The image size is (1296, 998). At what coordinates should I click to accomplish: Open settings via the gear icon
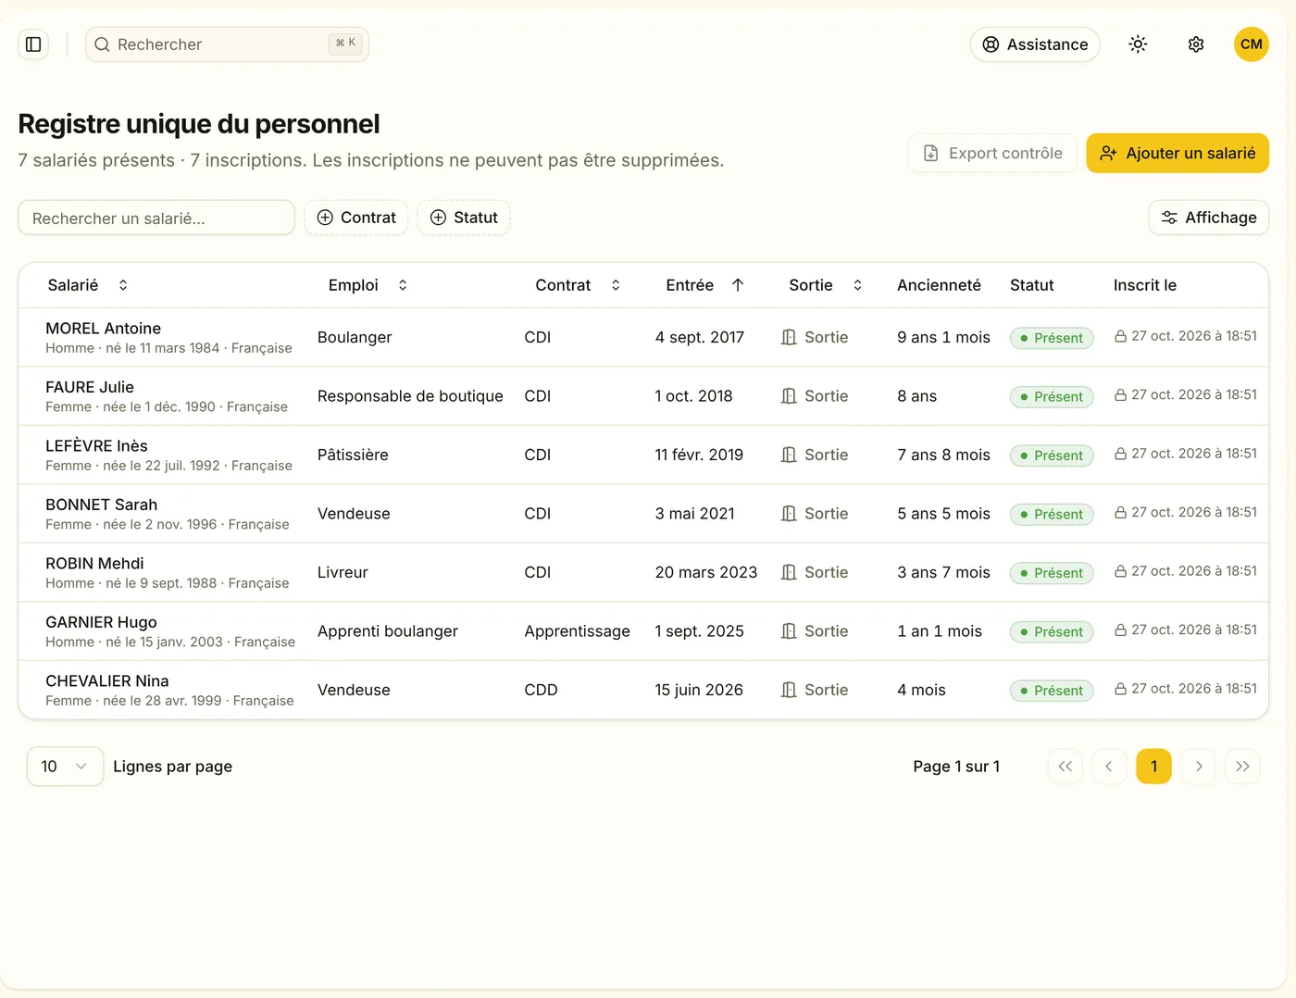(x=1196, y=44)
